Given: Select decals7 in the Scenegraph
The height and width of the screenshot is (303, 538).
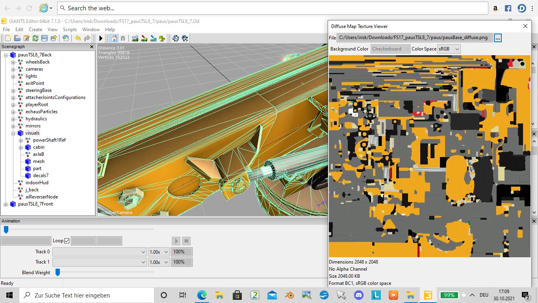Looking at the screenshot, I should pos(41,176).
